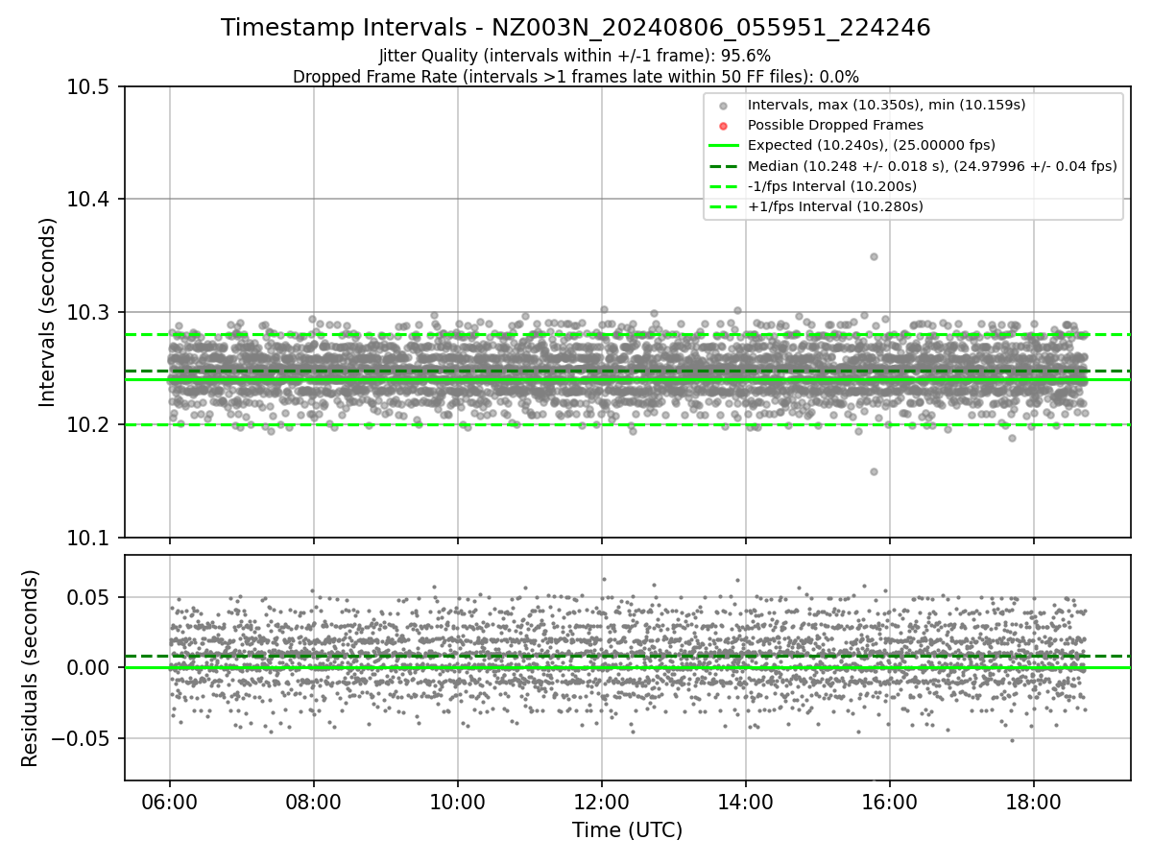Click the Expected 10.240s legend line
Image resolution: width=1152 pixels, height=864 pixels.
click(x=724, y=145)
